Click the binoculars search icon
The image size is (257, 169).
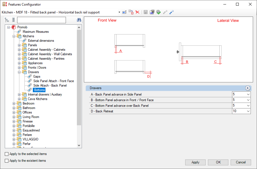click(x=79, y=20)
